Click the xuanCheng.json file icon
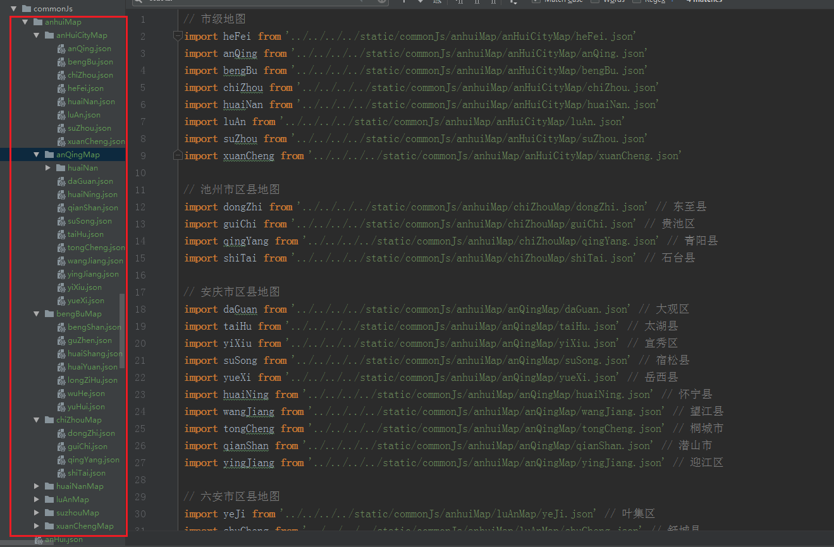 [61, 141]
